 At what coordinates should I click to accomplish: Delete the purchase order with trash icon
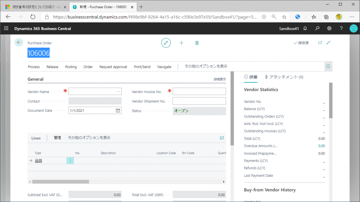click(197, 43)
